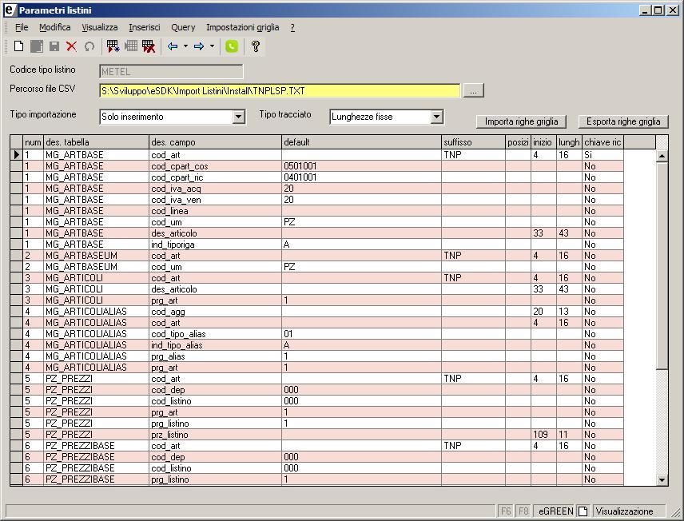The height and width of the screenshot is (521, 684).
Task: Click the Percorso file CSV input field
Action: [x=280, y=91]
